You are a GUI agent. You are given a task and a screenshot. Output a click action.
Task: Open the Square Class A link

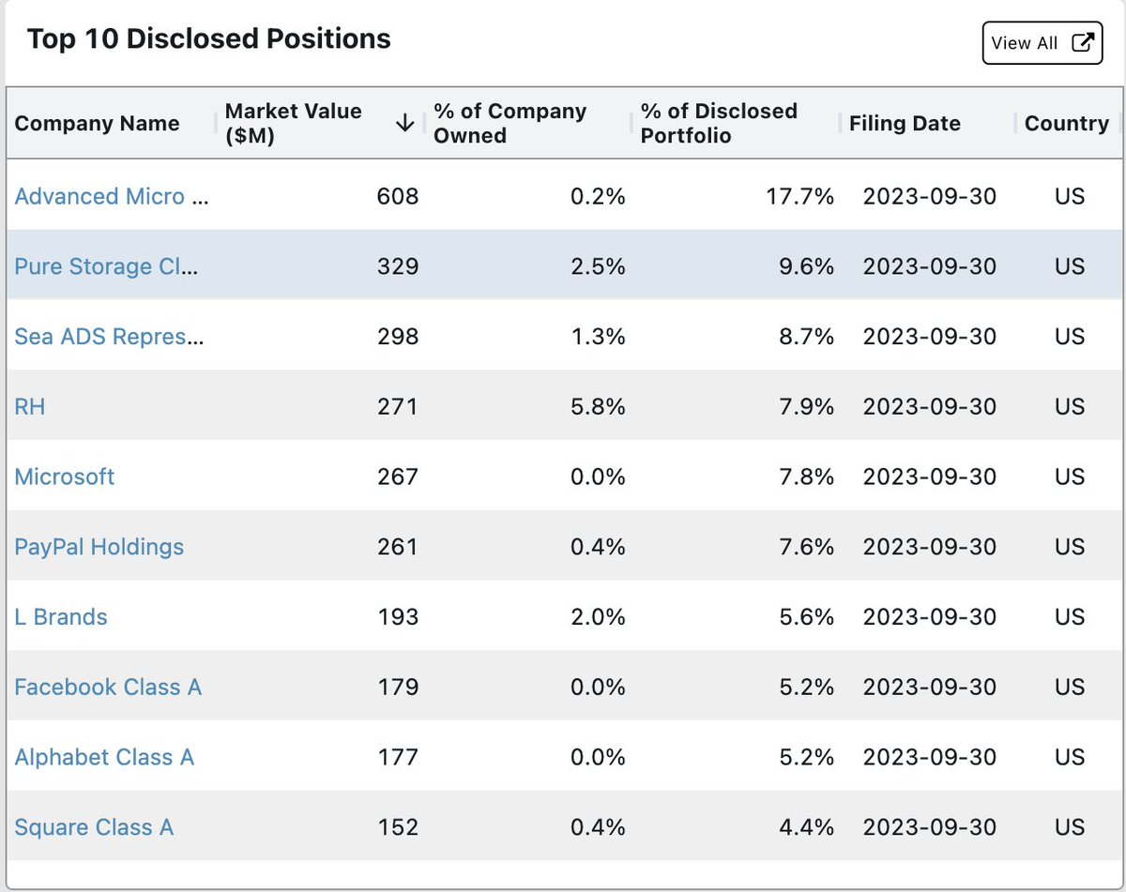coord(94,827)
